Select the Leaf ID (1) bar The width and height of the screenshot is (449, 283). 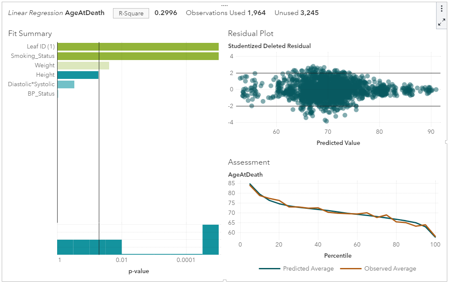[137, 47]
